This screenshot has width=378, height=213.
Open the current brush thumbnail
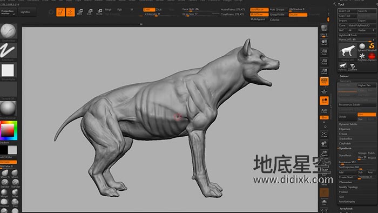(x=9, y=31)
